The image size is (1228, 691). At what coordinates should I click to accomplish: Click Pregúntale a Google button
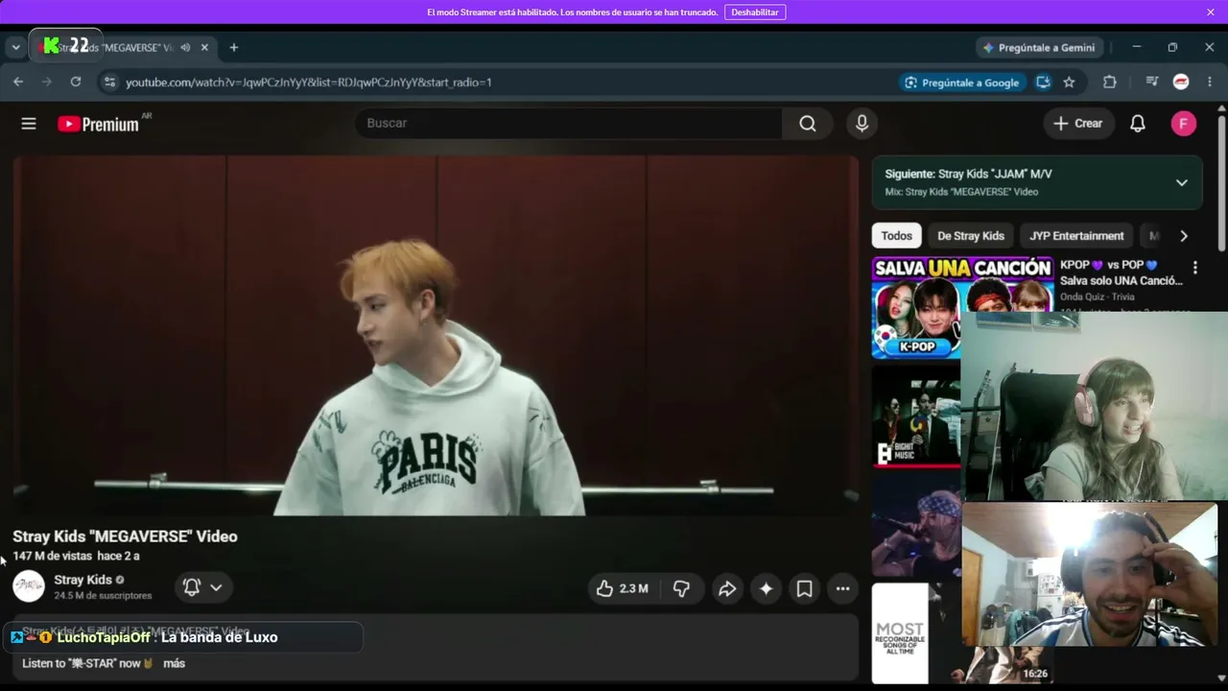[x=961, y=83]
